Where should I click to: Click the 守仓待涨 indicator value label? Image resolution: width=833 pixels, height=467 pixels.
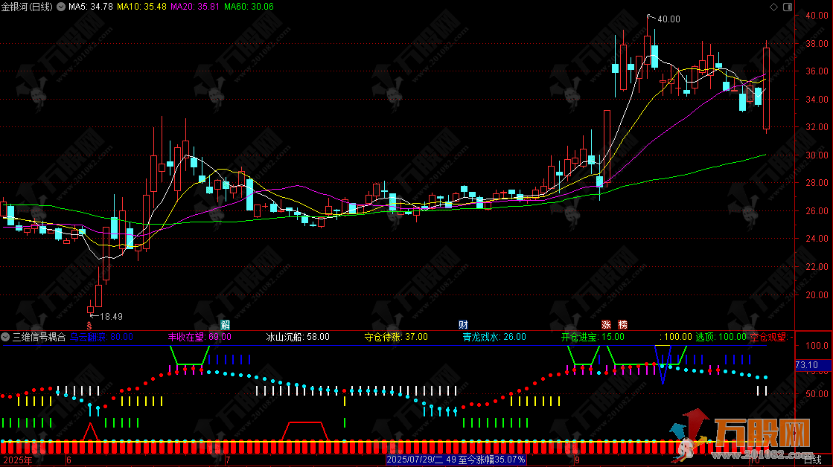395,337
